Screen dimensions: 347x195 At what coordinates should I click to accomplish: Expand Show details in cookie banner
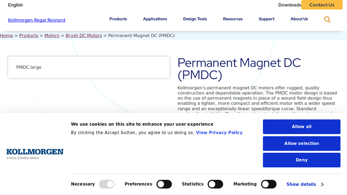tap(305, 185)
